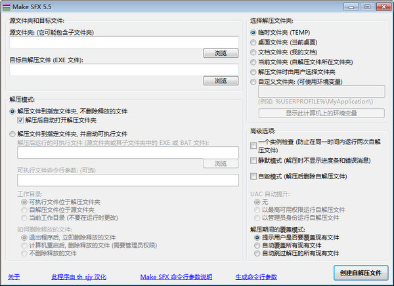Open the 此程序由 th_sjy 汉化 link

pos(79,277)
